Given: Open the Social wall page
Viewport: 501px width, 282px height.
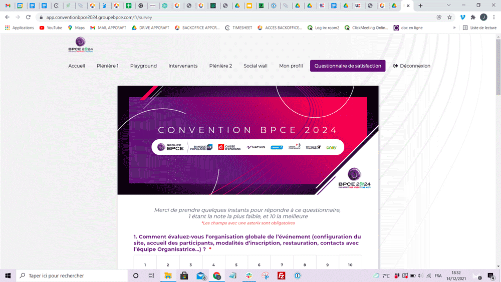Looking at the screenshot, I should [x=256, y=66].
